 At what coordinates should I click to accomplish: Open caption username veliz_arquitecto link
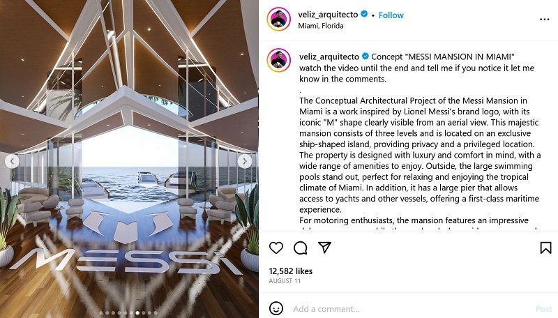[329, 56]
